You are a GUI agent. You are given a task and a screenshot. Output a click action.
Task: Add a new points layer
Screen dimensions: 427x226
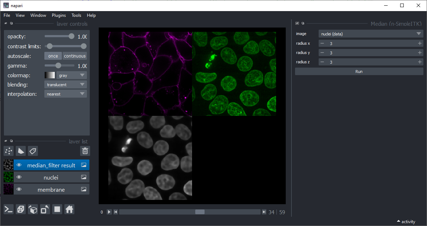pyautogui.click(x=9, y=151)
